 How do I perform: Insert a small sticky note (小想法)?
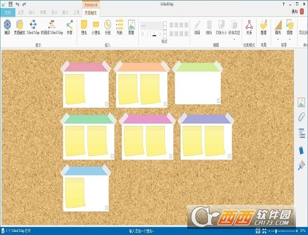click(x=96, y=25)
